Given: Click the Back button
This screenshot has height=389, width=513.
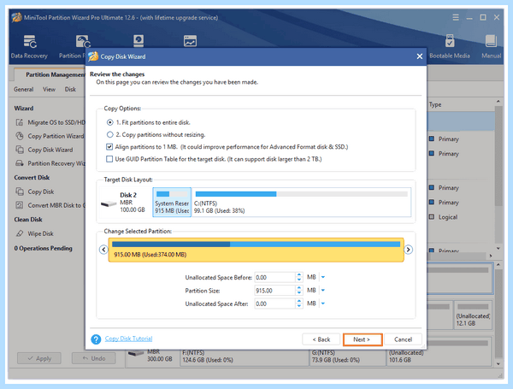Looking at the screenshot, I should 321,339.
